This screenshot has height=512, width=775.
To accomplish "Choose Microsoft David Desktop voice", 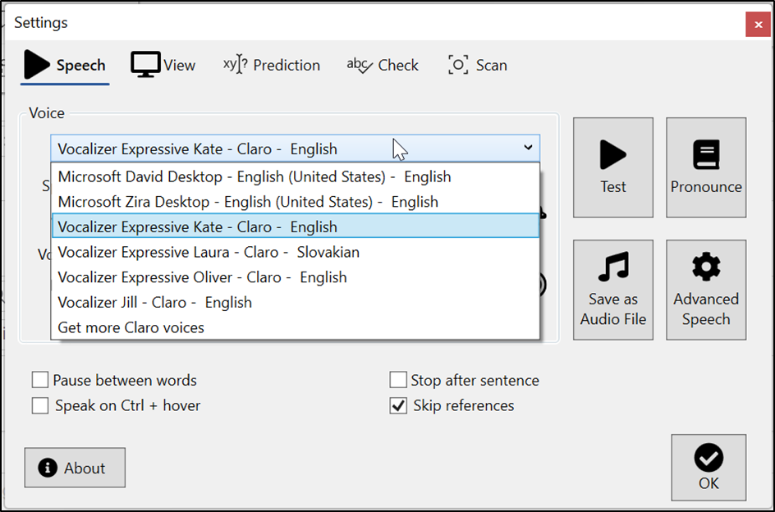I will click(255, 176).
